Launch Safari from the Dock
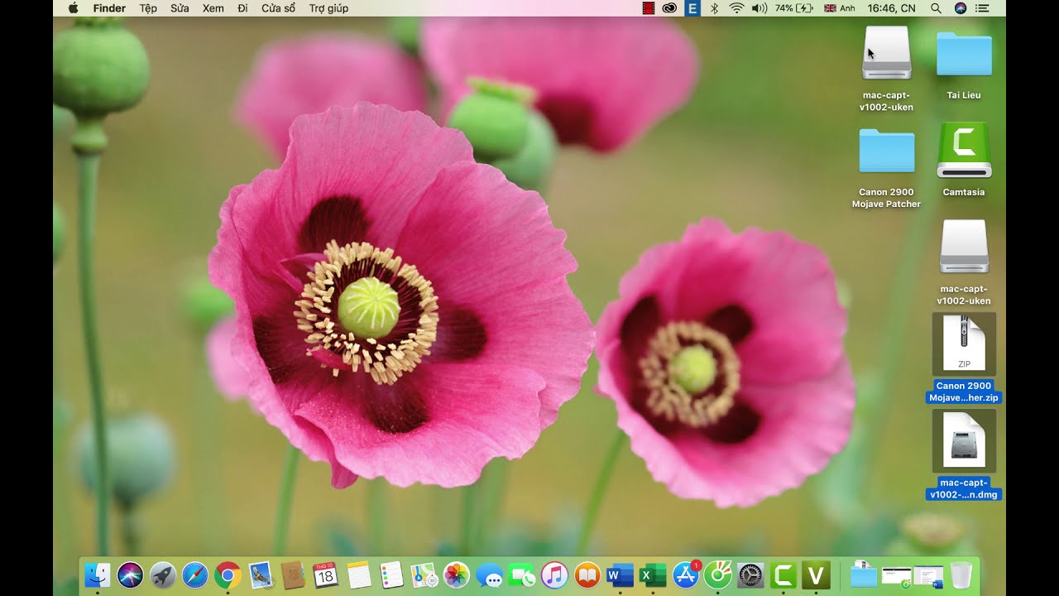This screenshot has width=1059, height=596. [195, 574]
